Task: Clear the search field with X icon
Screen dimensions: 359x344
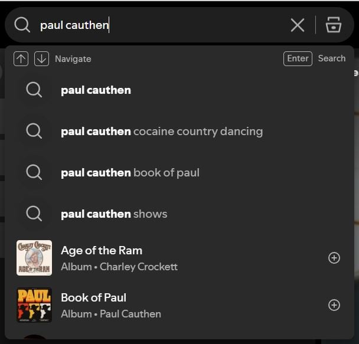Action: click(x=298, y=25)
